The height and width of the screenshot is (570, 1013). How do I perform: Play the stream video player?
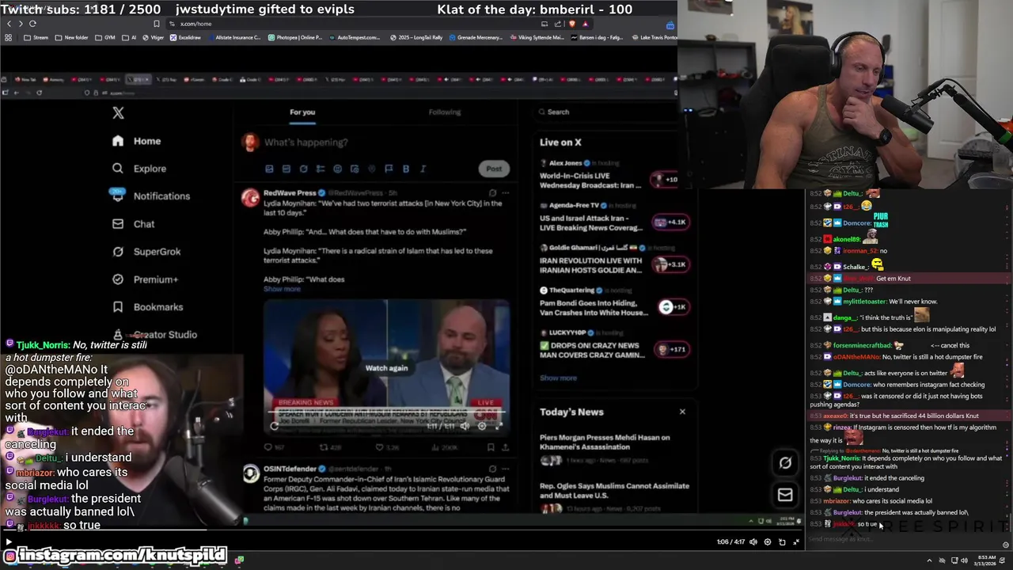click(9, 542)
